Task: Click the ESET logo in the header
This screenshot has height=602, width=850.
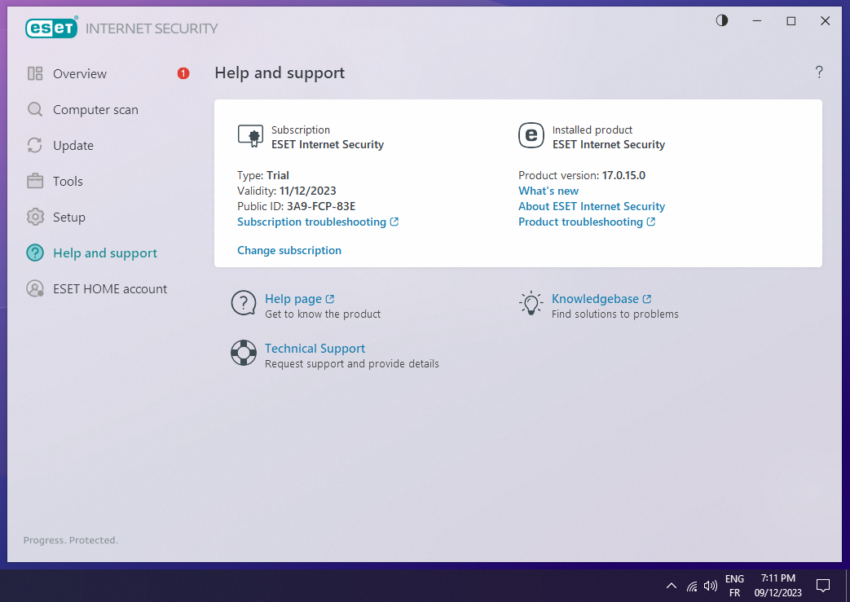Action: pos(51,29)
